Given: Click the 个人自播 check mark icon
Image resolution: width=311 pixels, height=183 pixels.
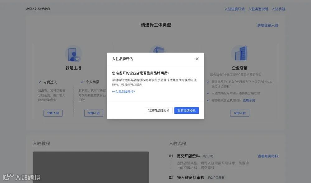Looking at the screenshot, I should 82,82.
